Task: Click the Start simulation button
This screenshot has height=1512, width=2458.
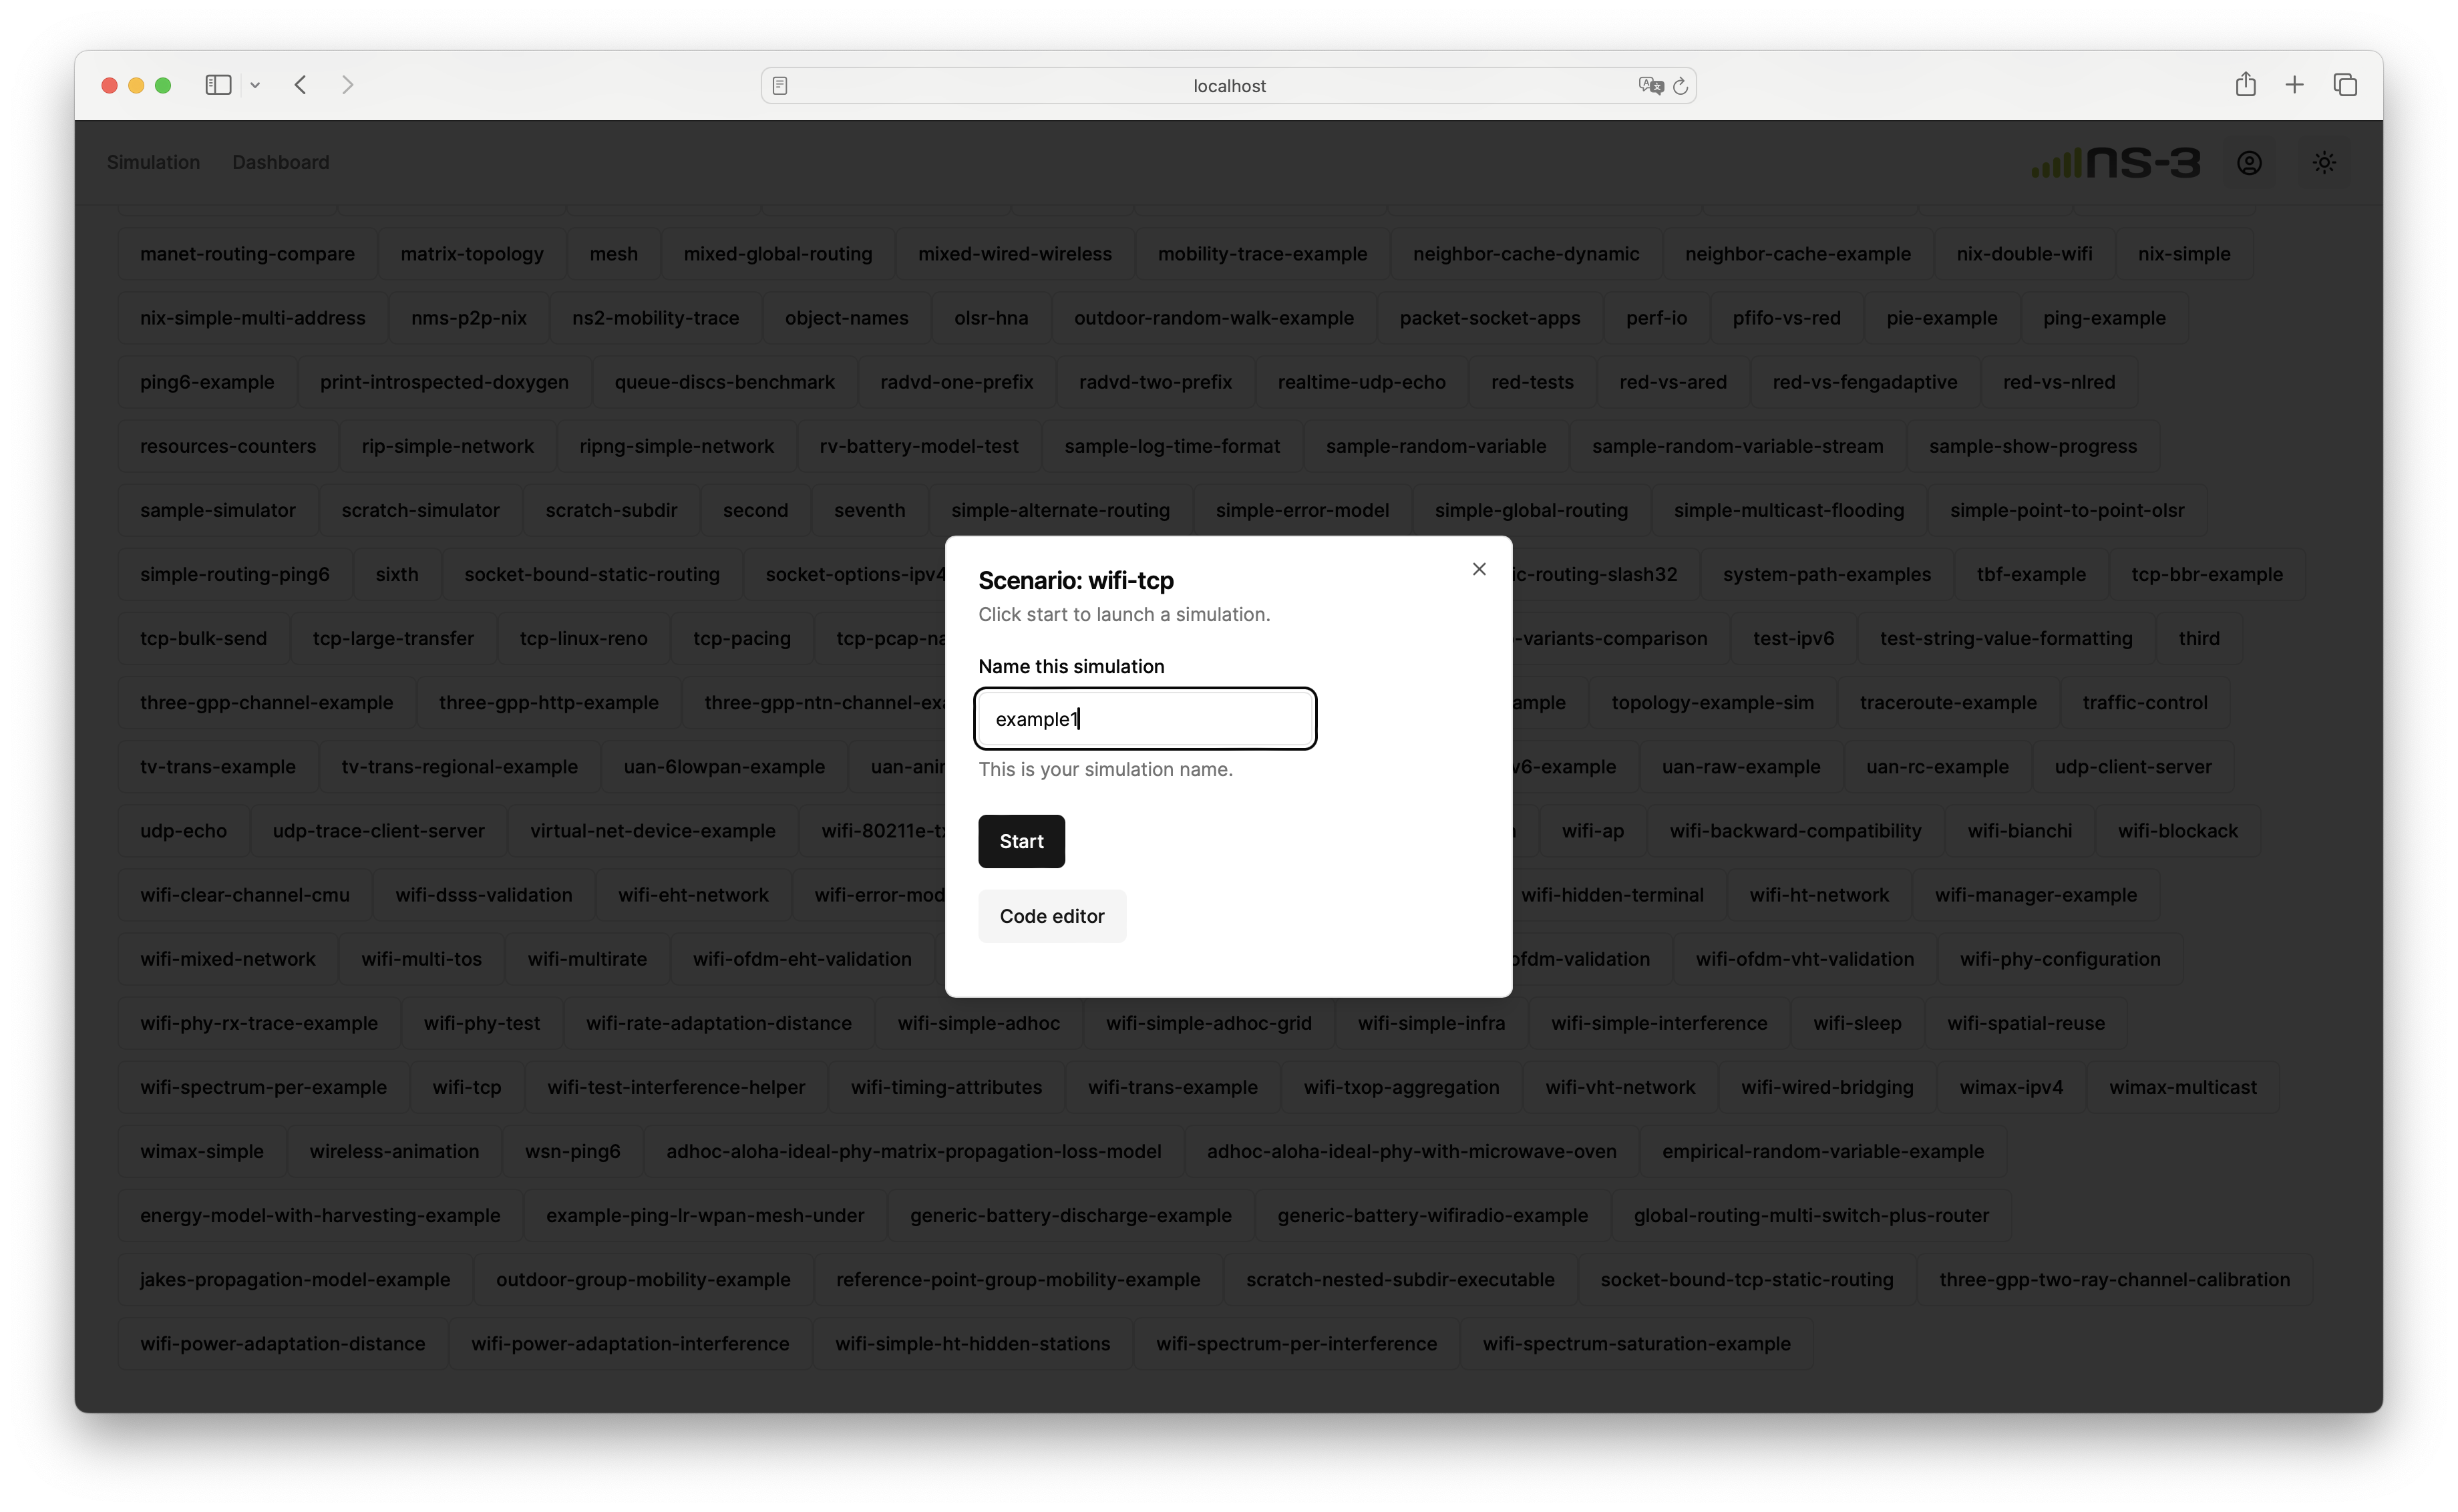Action: [x=1021, y=841]
